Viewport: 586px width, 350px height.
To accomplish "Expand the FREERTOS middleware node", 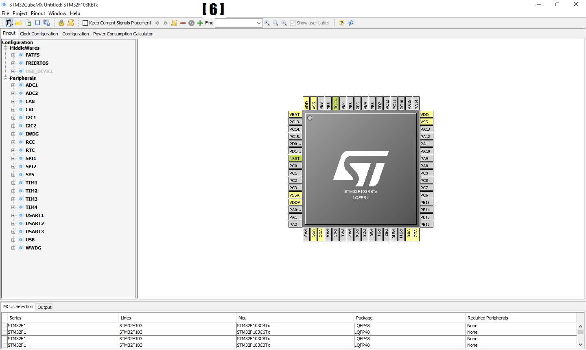I will click(x=13, y=63).
